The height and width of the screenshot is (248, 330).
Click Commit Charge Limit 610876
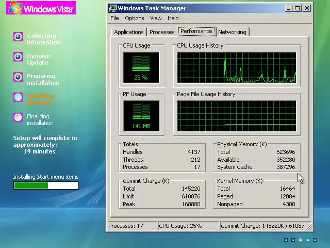(x=191, y=196)
